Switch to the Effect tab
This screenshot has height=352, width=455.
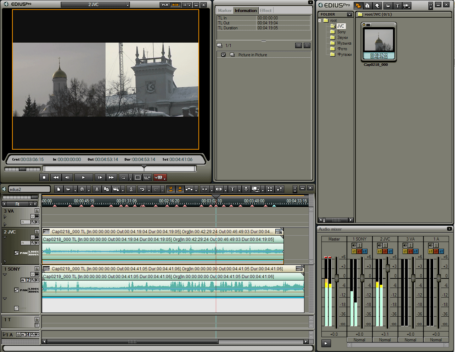(x=265, y=11)
